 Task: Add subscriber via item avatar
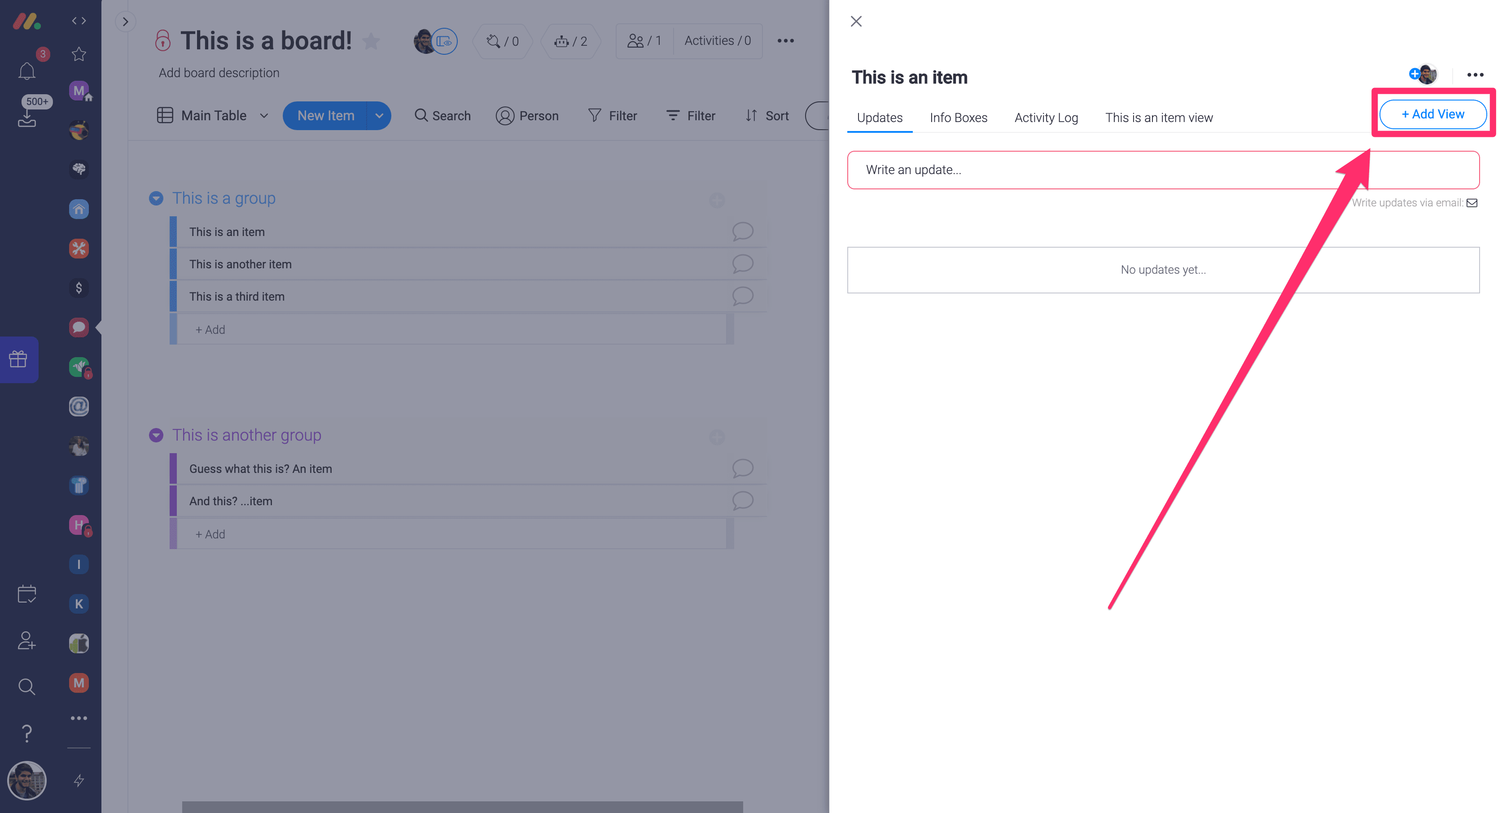(x=1414, y=73)
